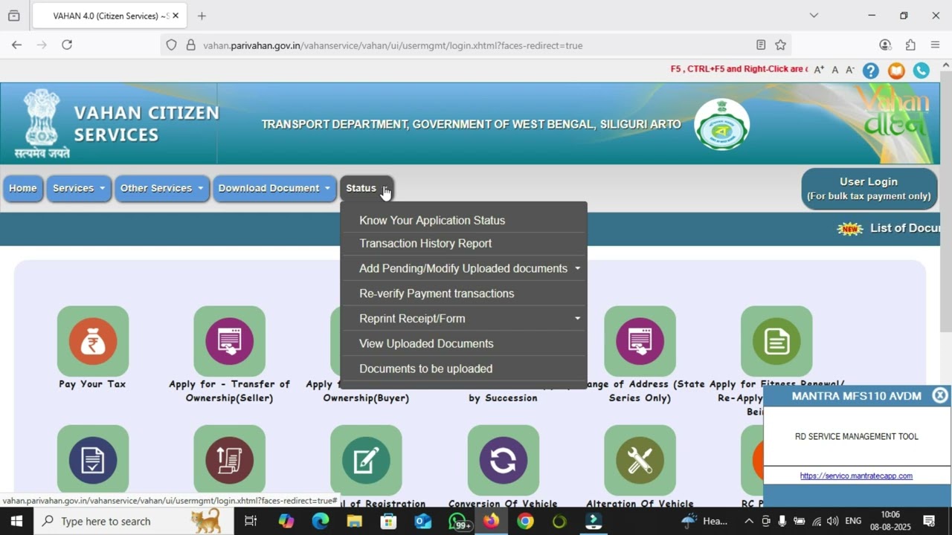The width and height of the screenshot is (952, 535).
Task: Click the maroon document-upload service icon
Action: [229, 460]
